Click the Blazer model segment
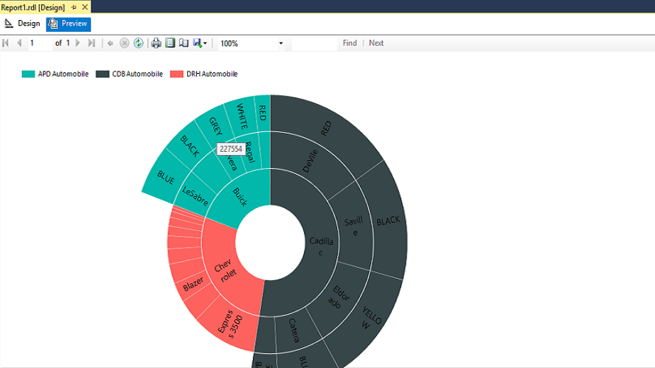The image size is (655, 368). [x=193, y=285]
